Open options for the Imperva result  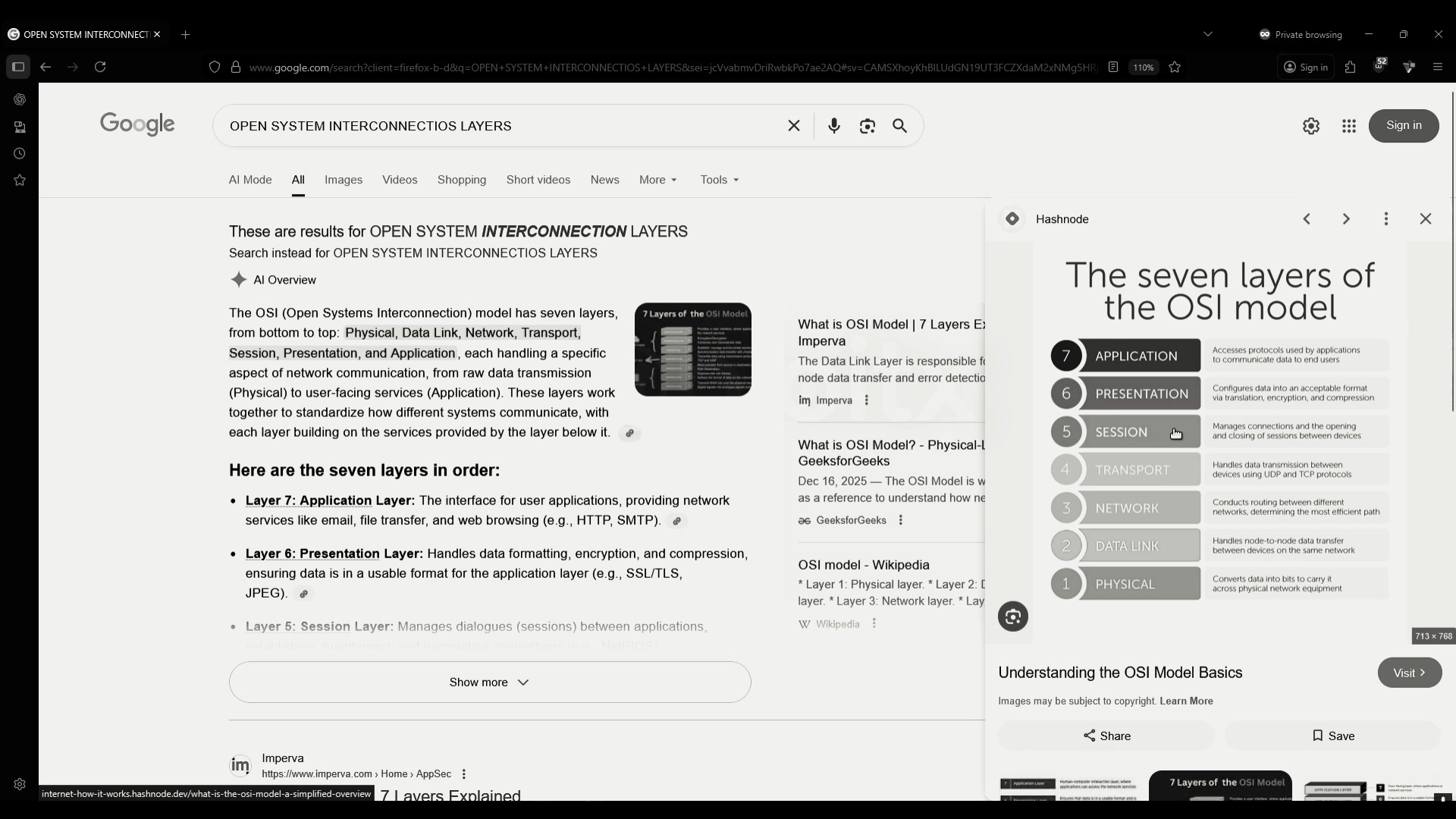point(464,774)
